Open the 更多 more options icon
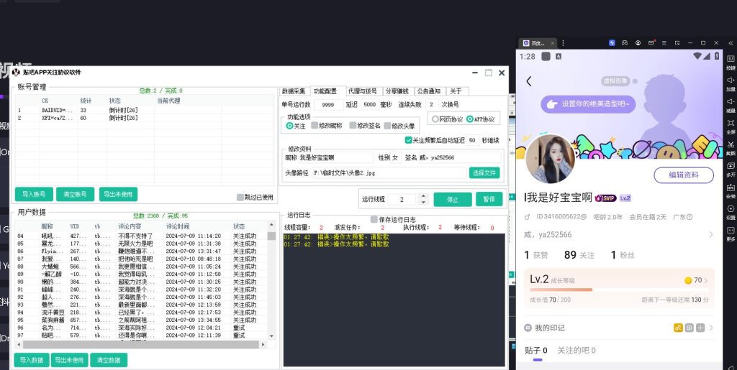Viewport: 737px width, 370px height. pos(731,230)
